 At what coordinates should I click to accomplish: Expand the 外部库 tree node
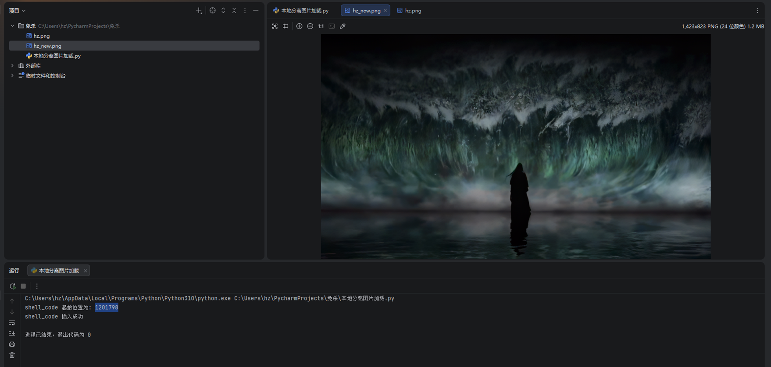pyautogui.click(x=12, y=66)
